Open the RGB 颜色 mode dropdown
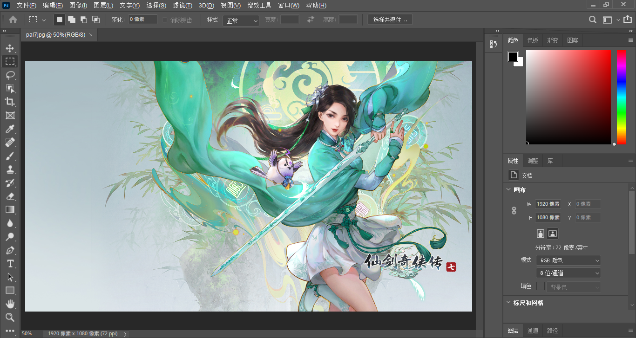This screenshot has height=338, width=636. [568, 260]
